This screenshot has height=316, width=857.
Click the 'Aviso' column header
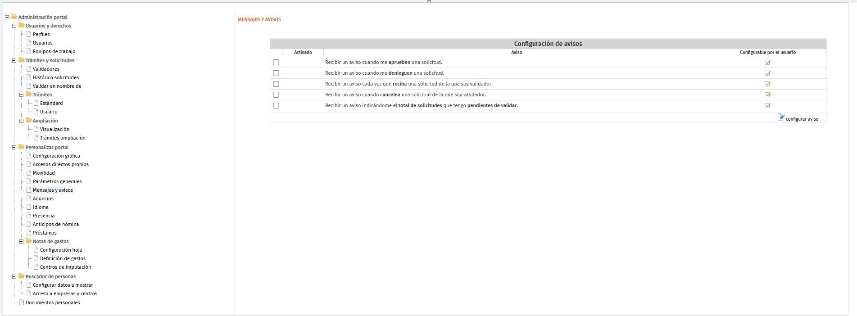tap(517, 53)
